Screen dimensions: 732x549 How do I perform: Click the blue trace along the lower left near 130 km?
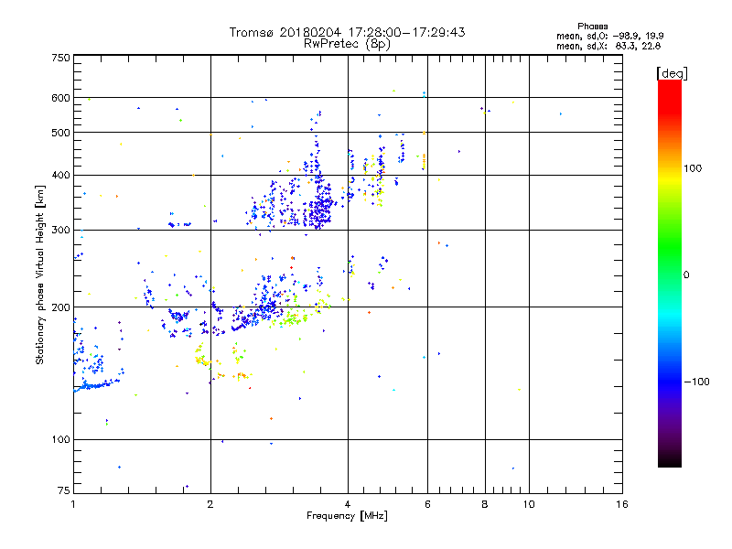96,385
